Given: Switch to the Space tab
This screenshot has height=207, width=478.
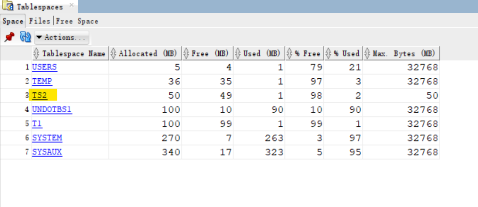Looking at the screenshot, I should (x=13, y=21).
